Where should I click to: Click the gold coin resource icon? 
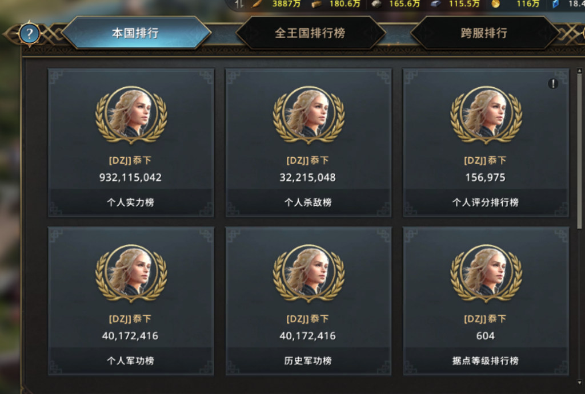point(495,4)
